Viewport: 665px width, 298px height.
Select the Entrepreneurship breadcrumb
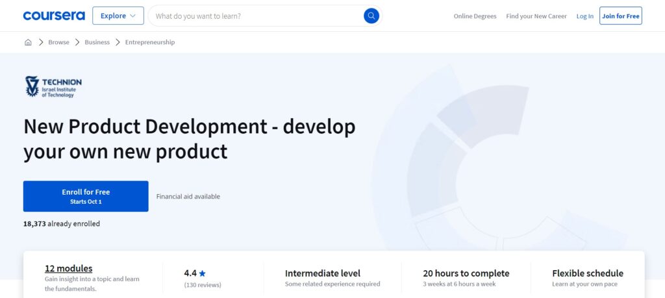(x=149, y=42)
